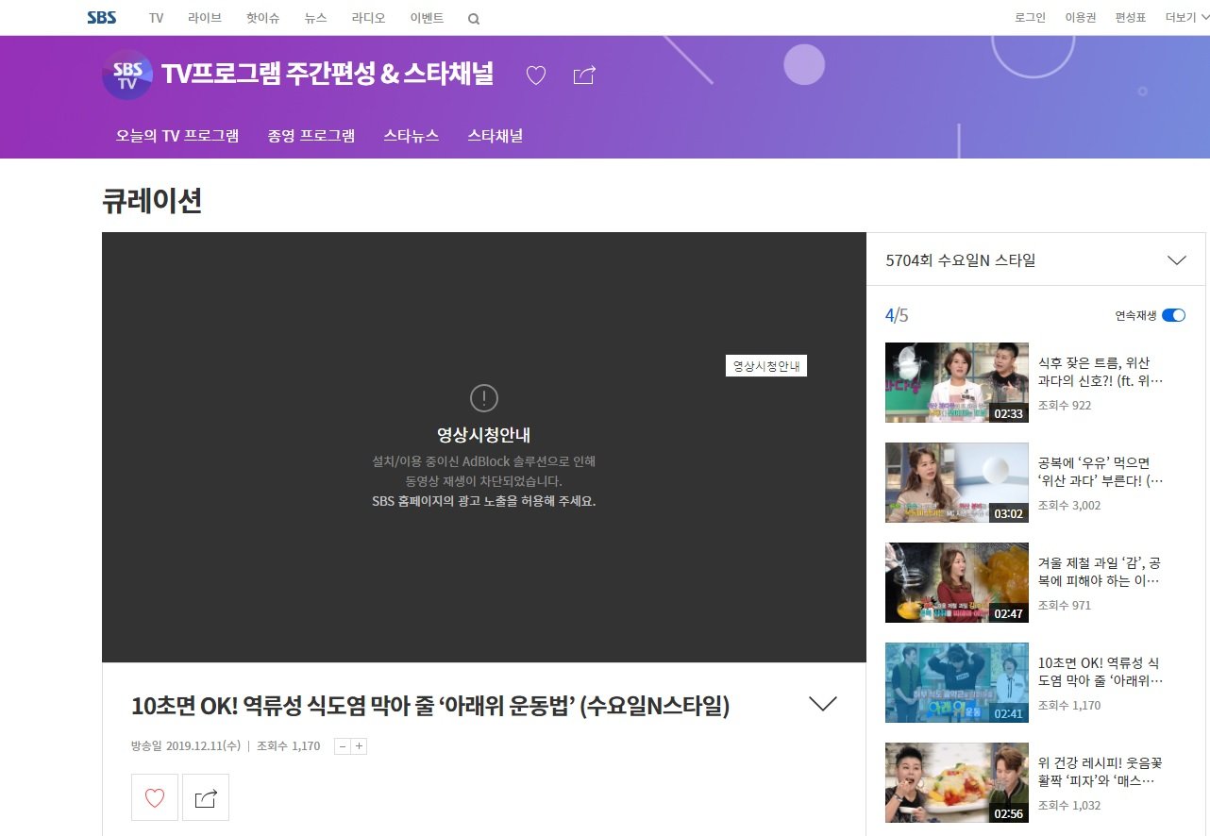This screenshot has width=1210, height=836.
Task: Click the 뉴스 menu item
Action: [315, 18]
